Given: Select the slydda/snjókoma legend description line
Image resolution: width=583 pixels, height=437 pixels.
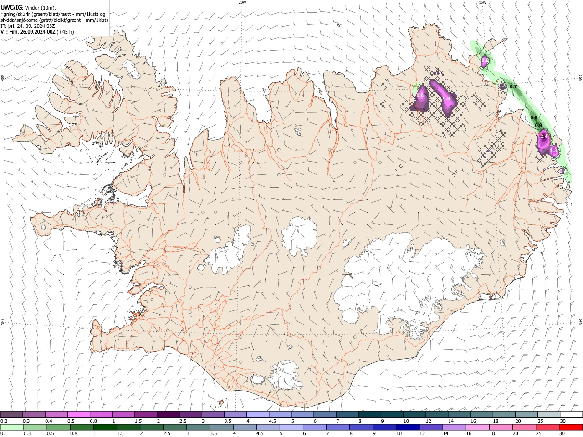Looking at the screenshot, I should [x=54, y=20].
